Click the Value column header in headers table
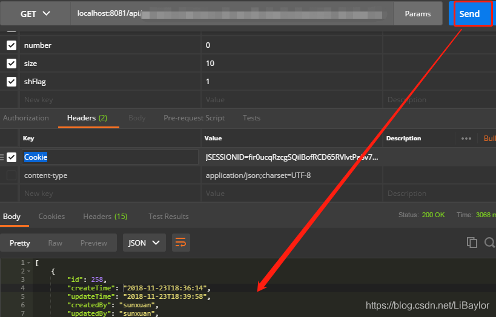This screenshot has width=496, height=317. click(x=213, y=139)
